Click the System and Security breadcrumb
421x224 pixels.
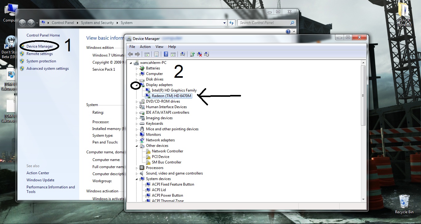97,23
